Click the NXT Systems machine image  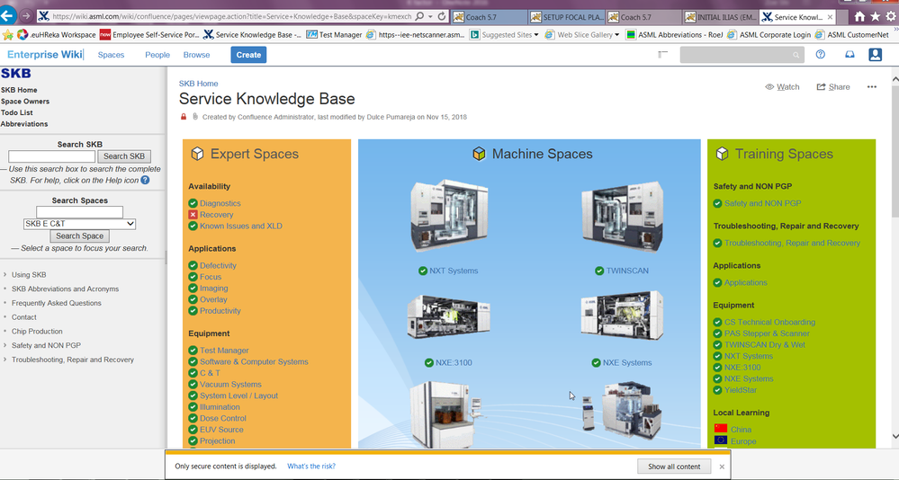(x=450, y=216)
